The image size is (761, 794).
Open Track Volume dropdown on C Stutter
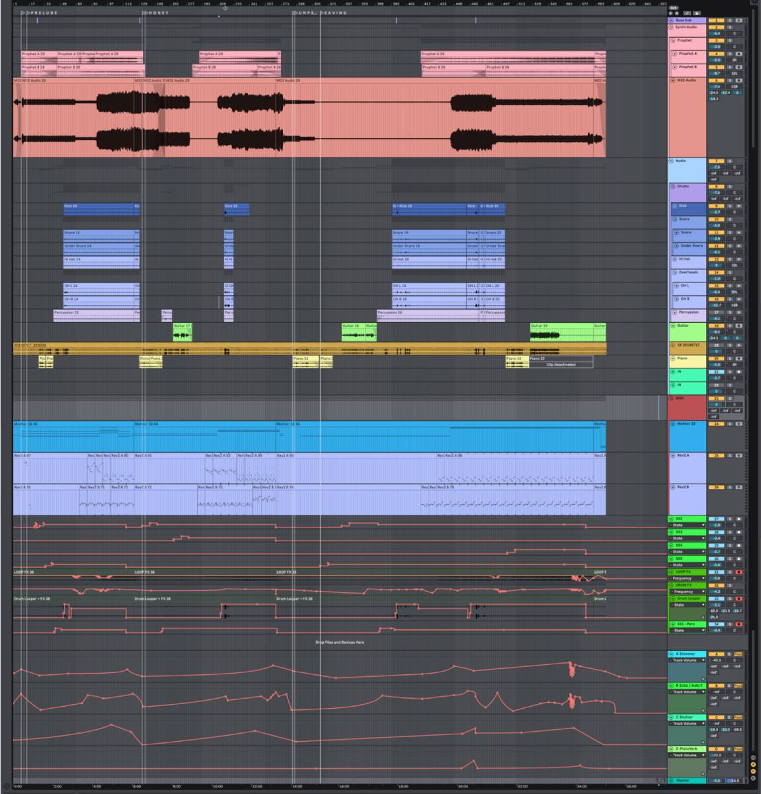(x=703, y=723)
